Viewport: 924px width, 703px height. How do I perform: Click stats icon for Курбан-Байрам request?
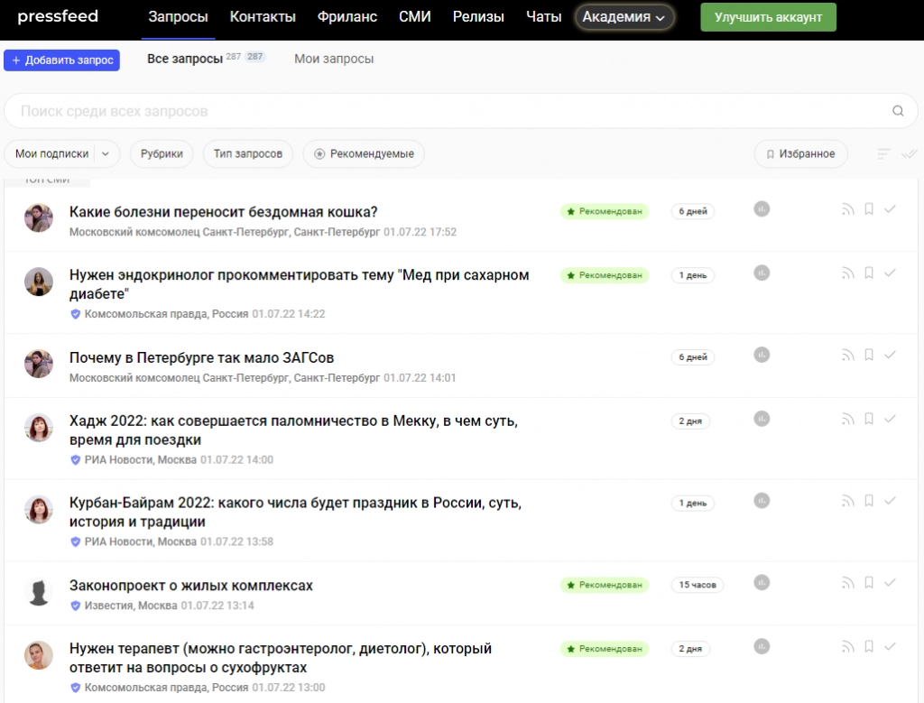coord(762,501)
